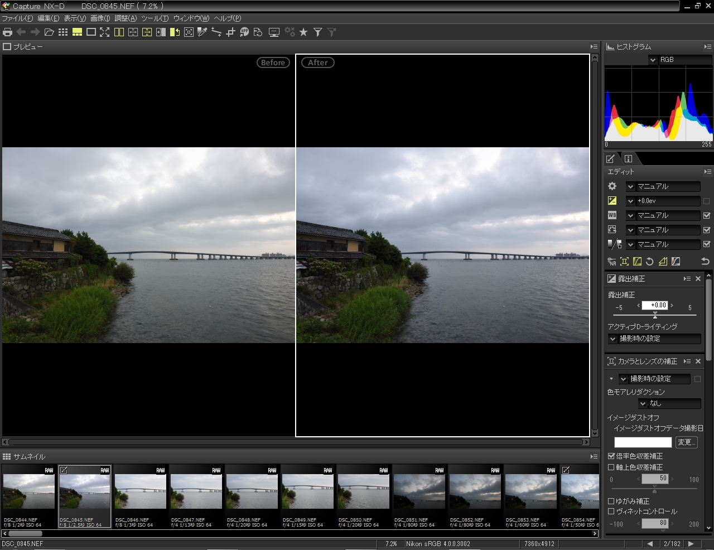This screenshot has height=550, width=714.
Task: Click the revert arrow in Edit panel
Action: (705, 261)
